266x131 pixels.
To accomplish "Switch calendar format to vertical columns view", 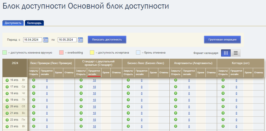I will tap(226, 53).
